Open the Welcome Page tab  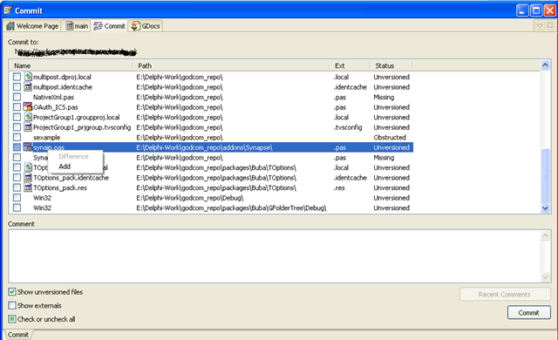click(x=32, y=26)
